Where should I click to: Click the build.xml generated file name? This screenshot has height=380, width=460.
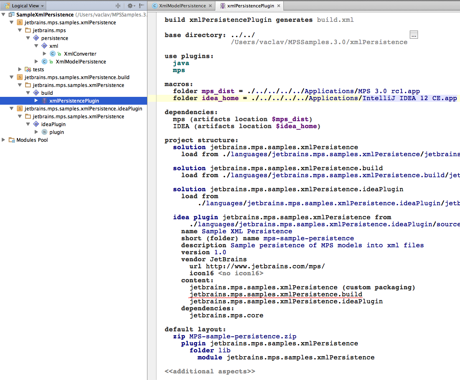(335, 20)
